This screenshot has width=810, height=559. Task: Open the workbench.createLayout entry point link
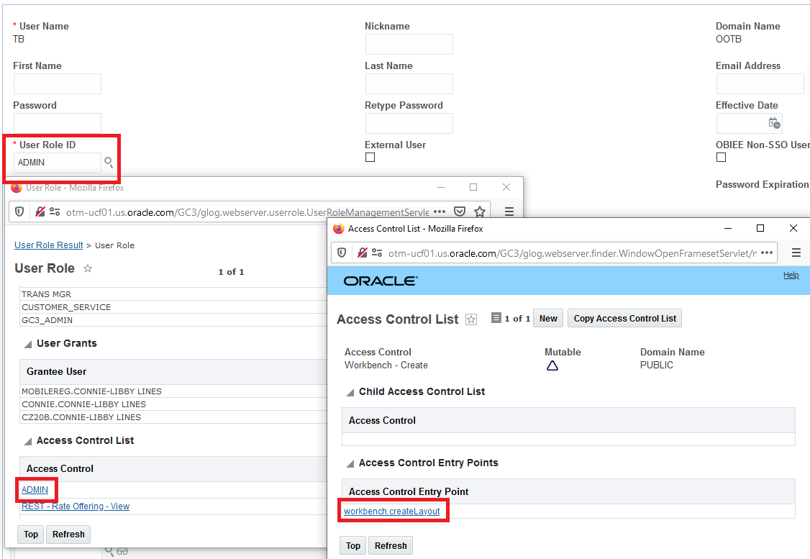coord(391,511)
